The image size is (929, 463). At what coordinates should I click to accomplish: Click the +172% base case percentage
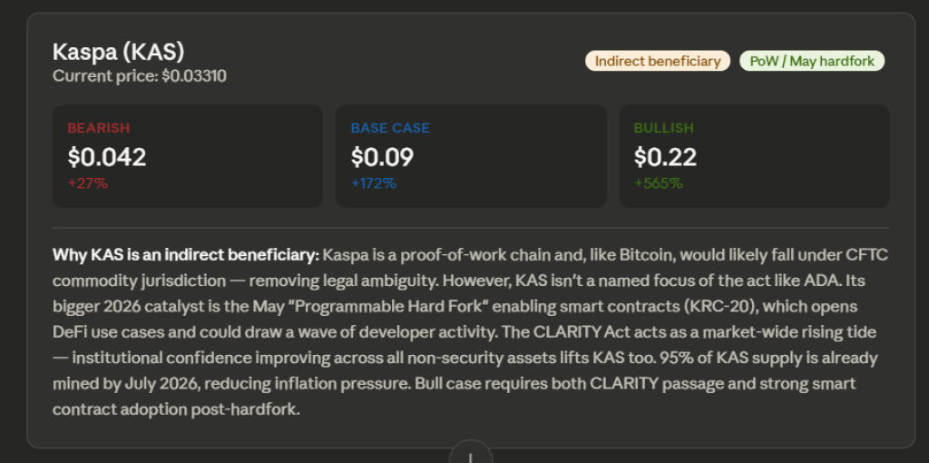pos(374,183)
